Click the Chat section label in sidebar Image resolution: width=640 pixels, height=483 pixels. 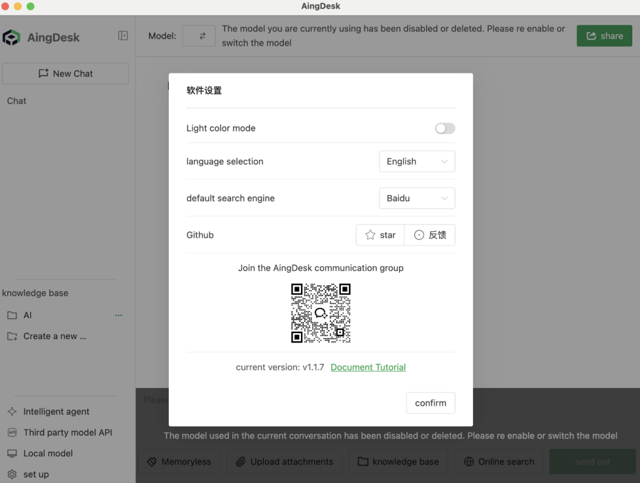[17, 101]
